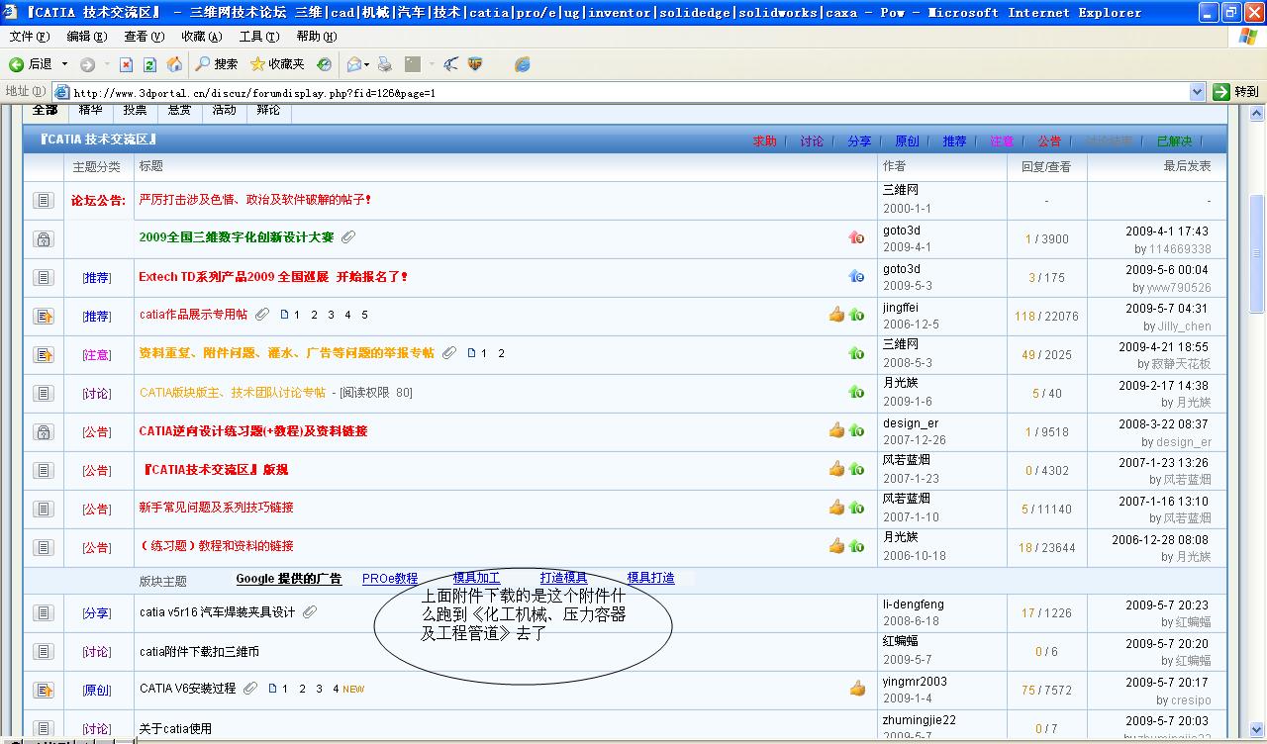Viewport: 1267px width, 744px height.
Task: Click the grey Forward arrow button
Action: (87, 64)
